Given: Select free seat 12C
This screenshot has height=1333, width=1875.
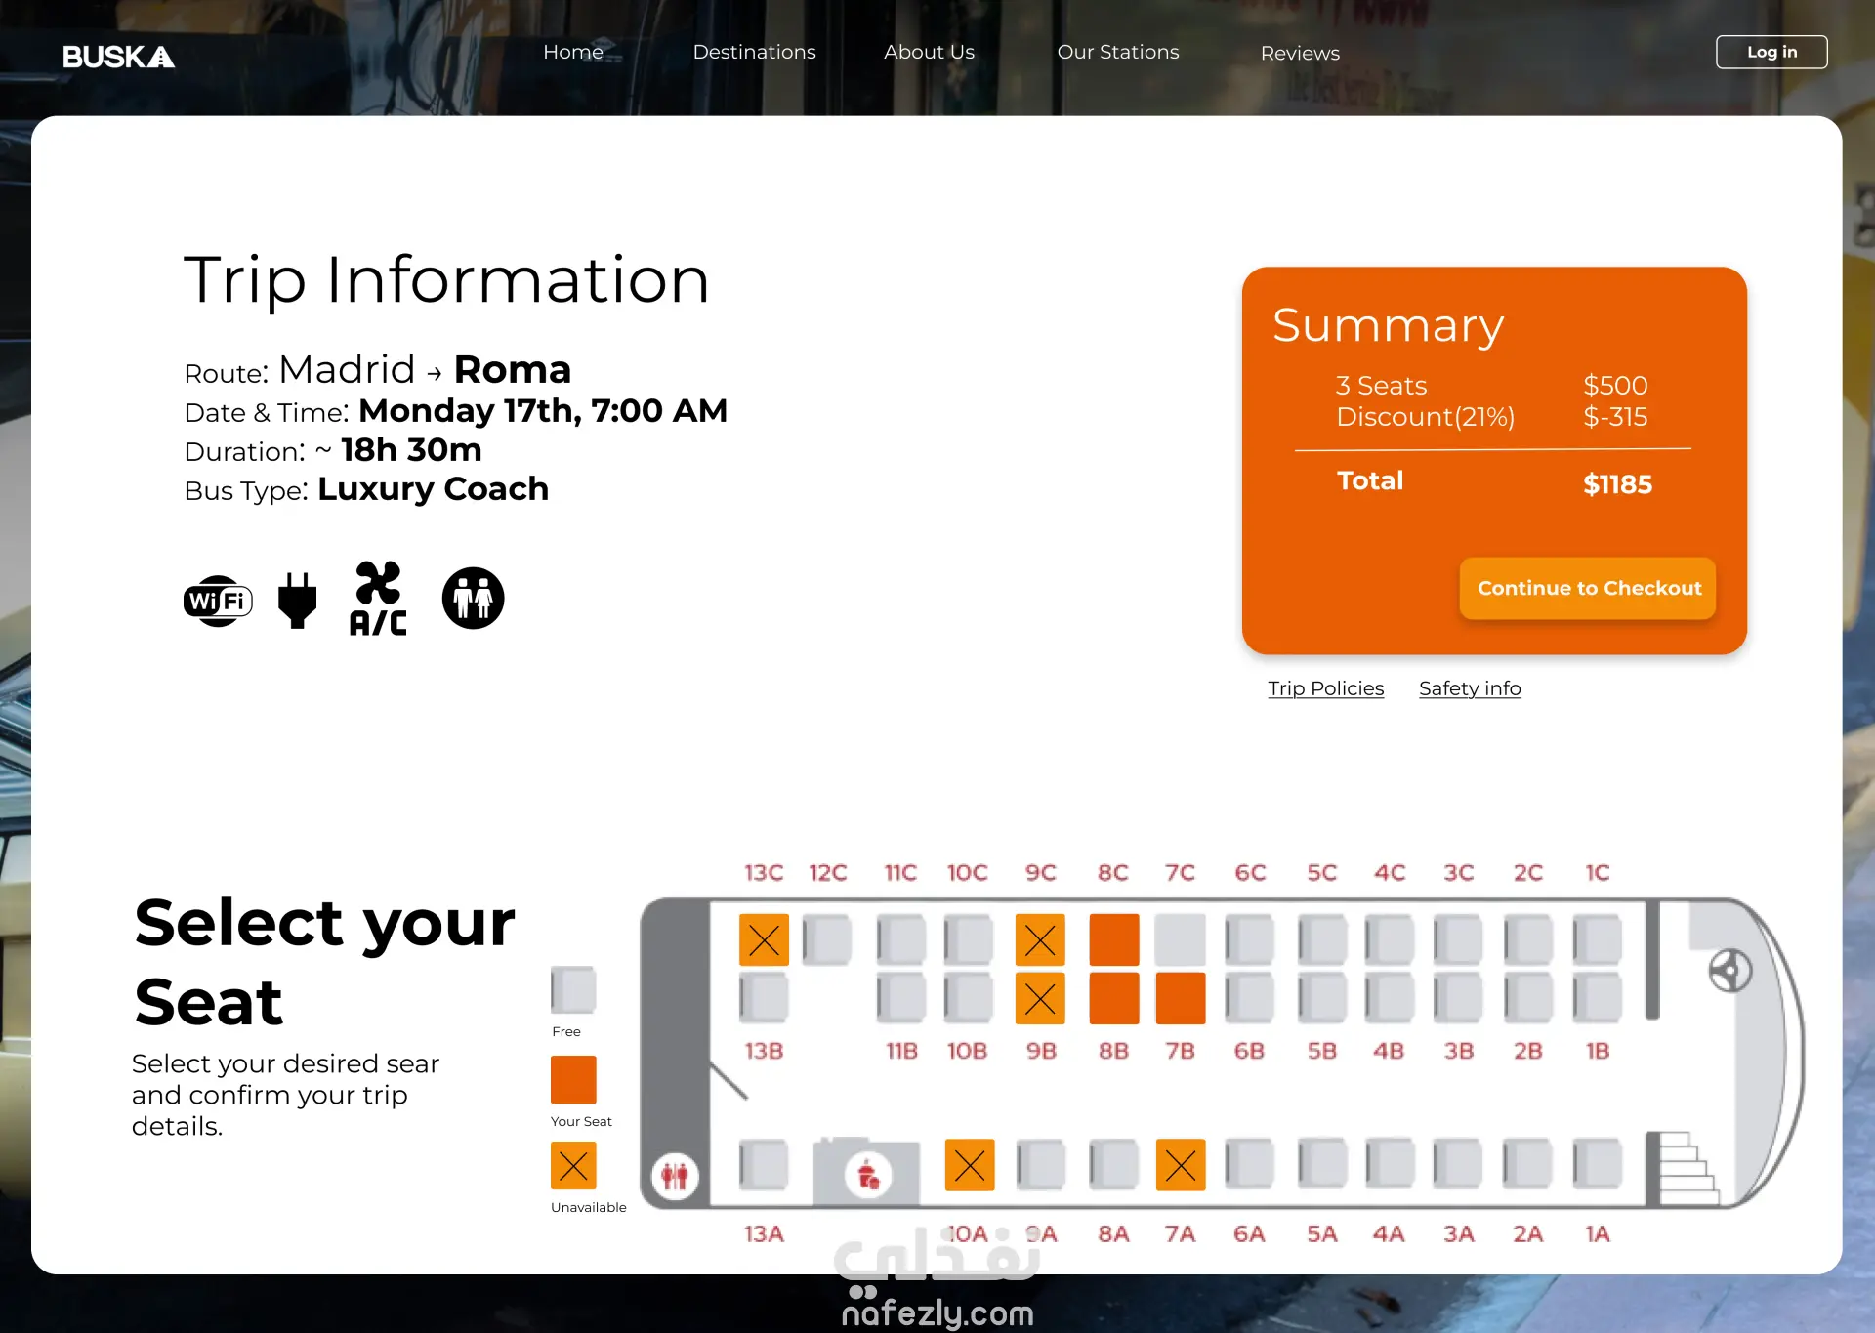Looking at the screenshot, I should tap(827, 939).
